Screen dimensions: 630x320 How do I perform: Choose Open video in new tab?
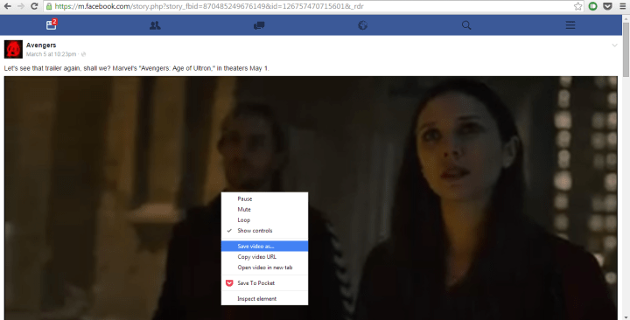[265, 268]
